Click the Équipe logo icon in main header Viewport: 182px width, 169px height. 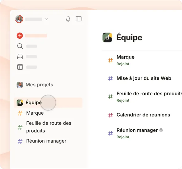[107, 37]
